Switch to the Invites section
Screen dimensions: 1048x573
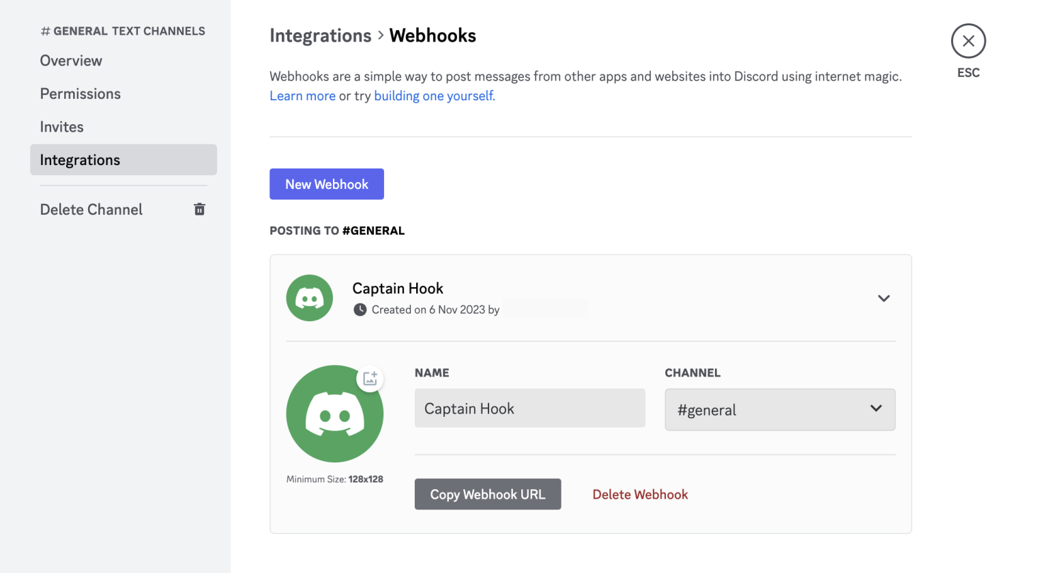click(61, 126)
